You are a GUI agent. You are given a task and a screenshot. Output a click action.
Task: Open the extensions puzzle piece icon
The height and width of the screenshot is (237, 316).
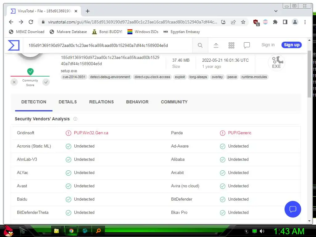275,22
